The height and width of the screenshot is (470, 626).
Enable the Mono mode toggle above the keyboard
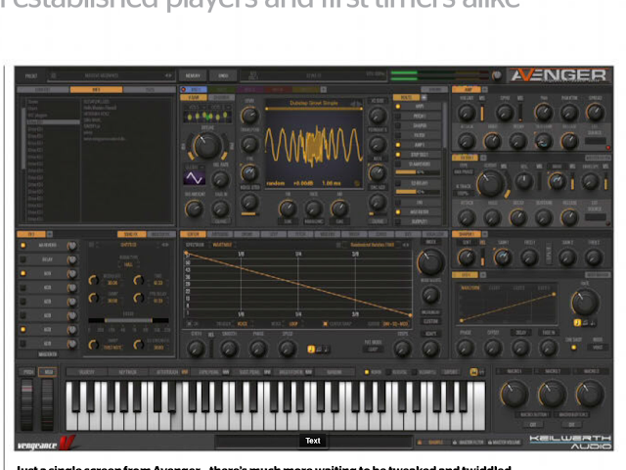point(367,372)
